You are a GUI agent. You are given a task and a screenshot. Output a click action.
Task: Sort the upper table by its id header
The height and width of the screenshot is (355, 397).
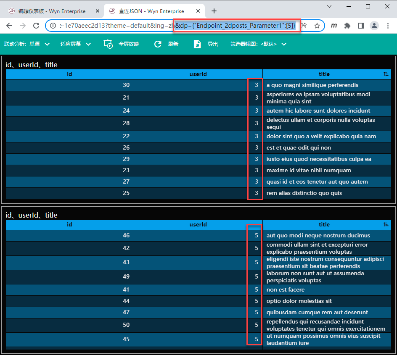70,74
